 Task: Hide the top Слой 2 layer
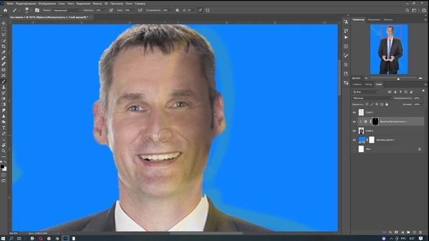coord(355,112)
